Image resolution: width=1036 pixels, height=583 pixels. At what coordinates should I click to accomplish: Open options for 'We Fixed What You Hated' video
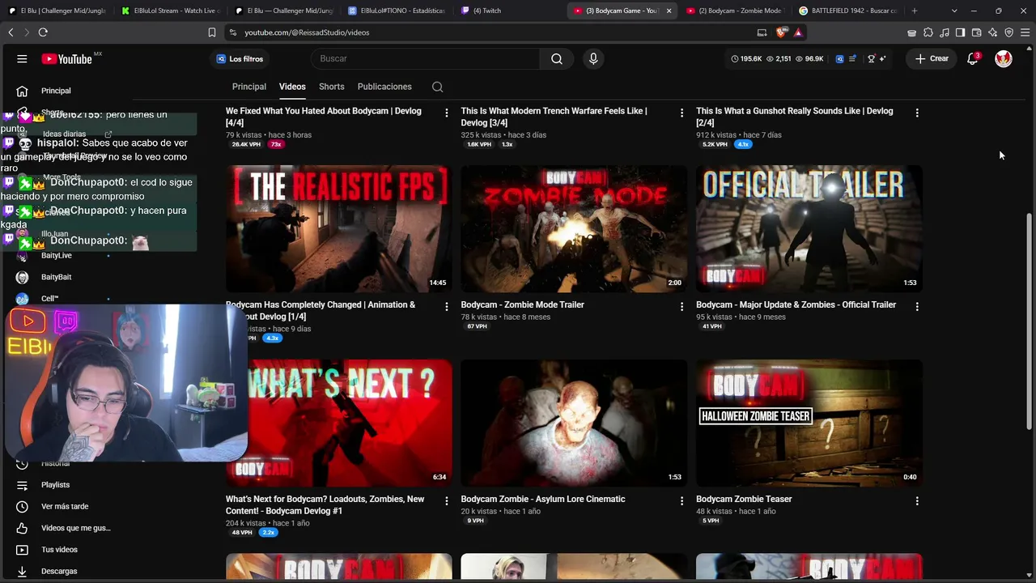446,113
